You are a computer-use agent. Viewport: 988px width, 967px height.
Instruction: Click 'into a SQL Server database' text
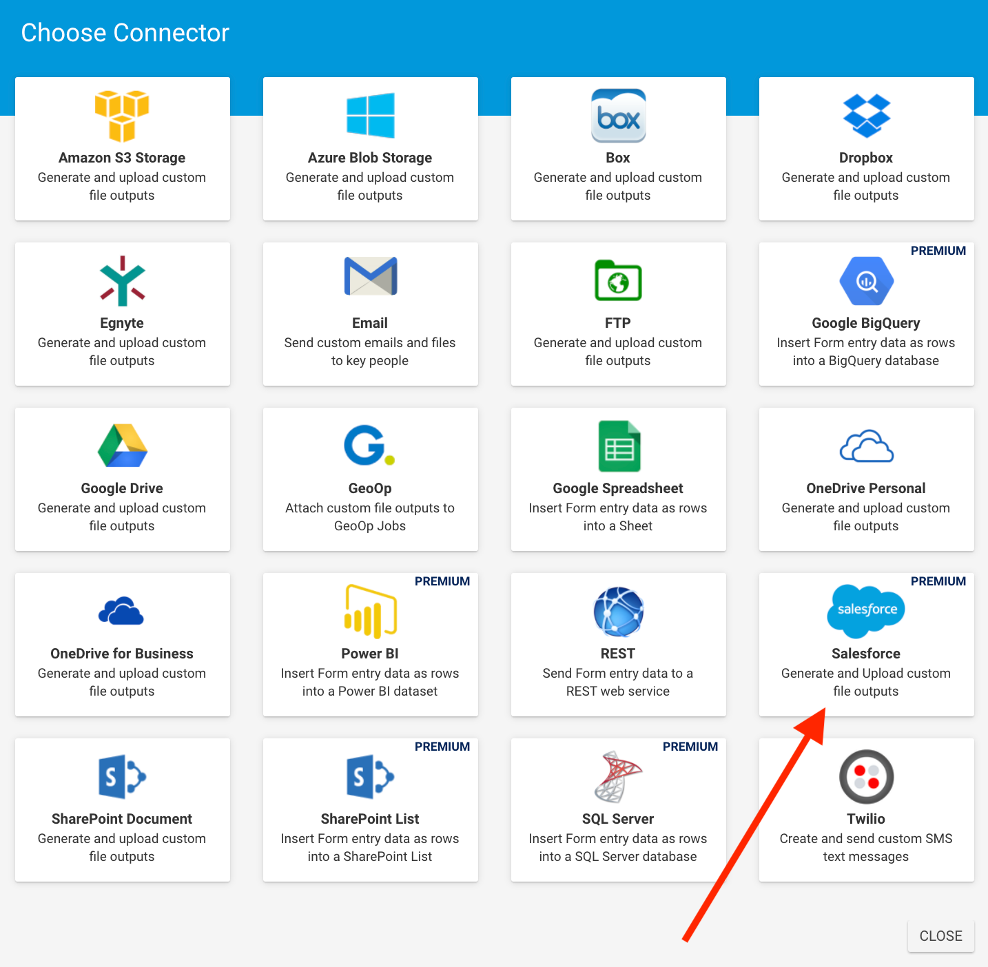pyautogui.click(x=618, y=856)
